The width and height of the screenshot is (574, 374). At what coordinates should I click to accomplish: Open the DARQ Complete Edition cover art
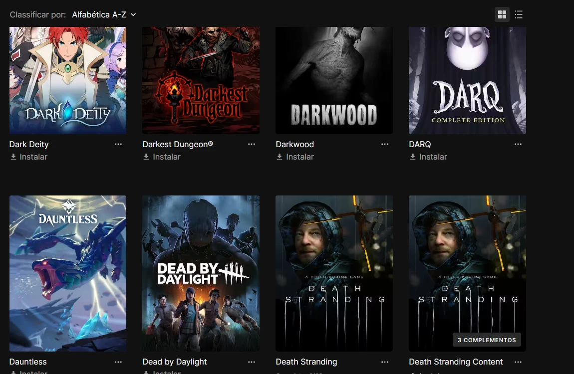click(468, 80)
